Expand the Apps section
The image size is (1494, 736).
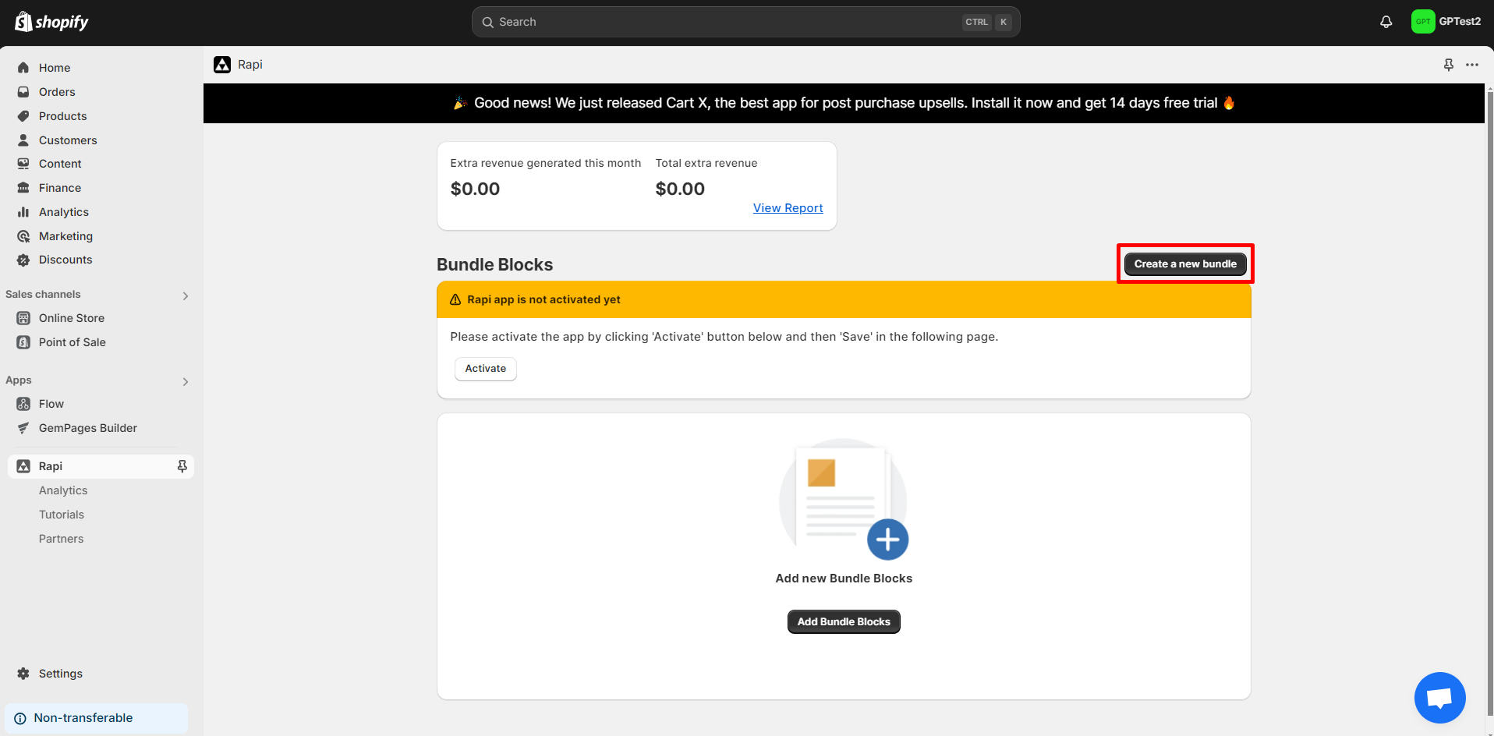185,381
